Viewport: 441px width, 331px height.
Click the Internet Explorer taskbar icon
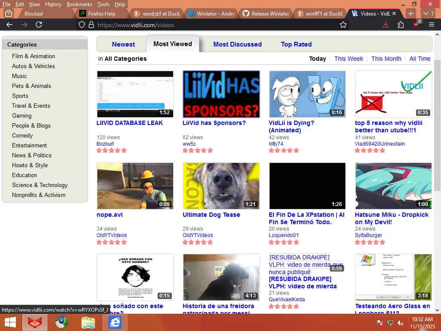pos(115,322)
